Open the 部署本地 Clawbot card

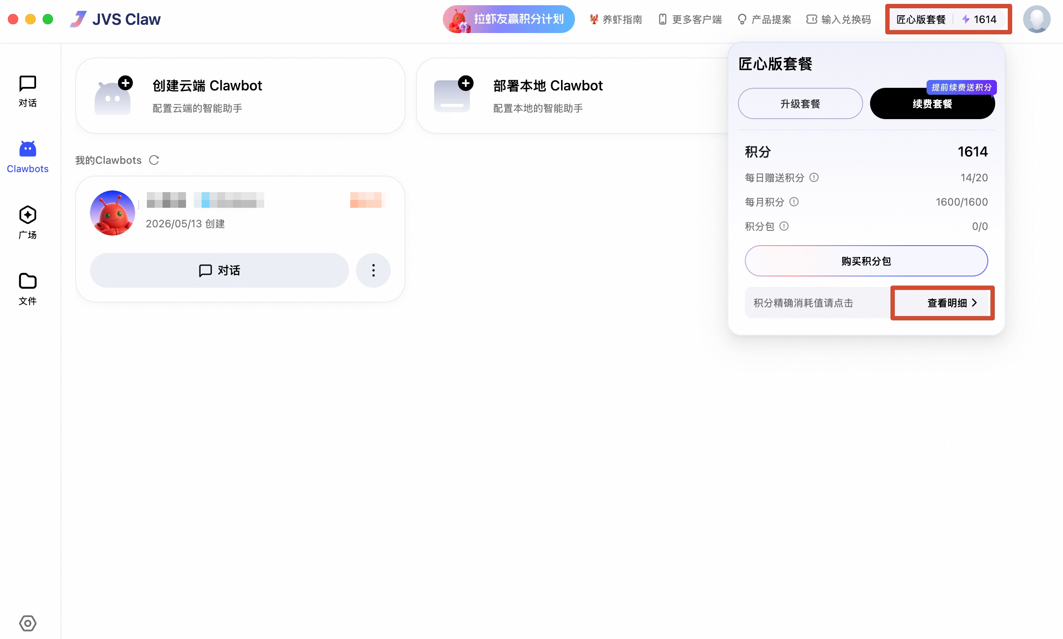(572, 96)
